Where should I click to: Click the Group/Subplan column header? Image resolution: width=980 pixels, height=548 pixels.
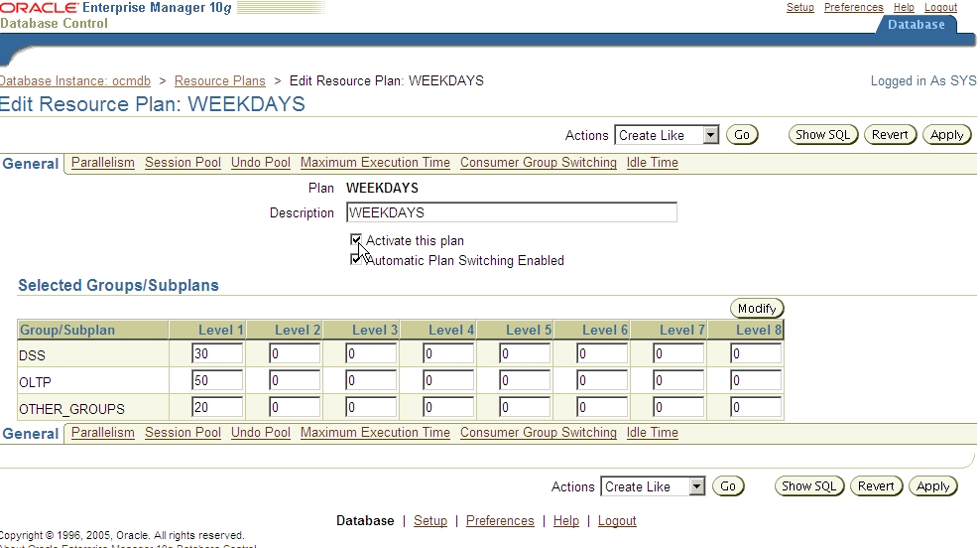(92, 330)
